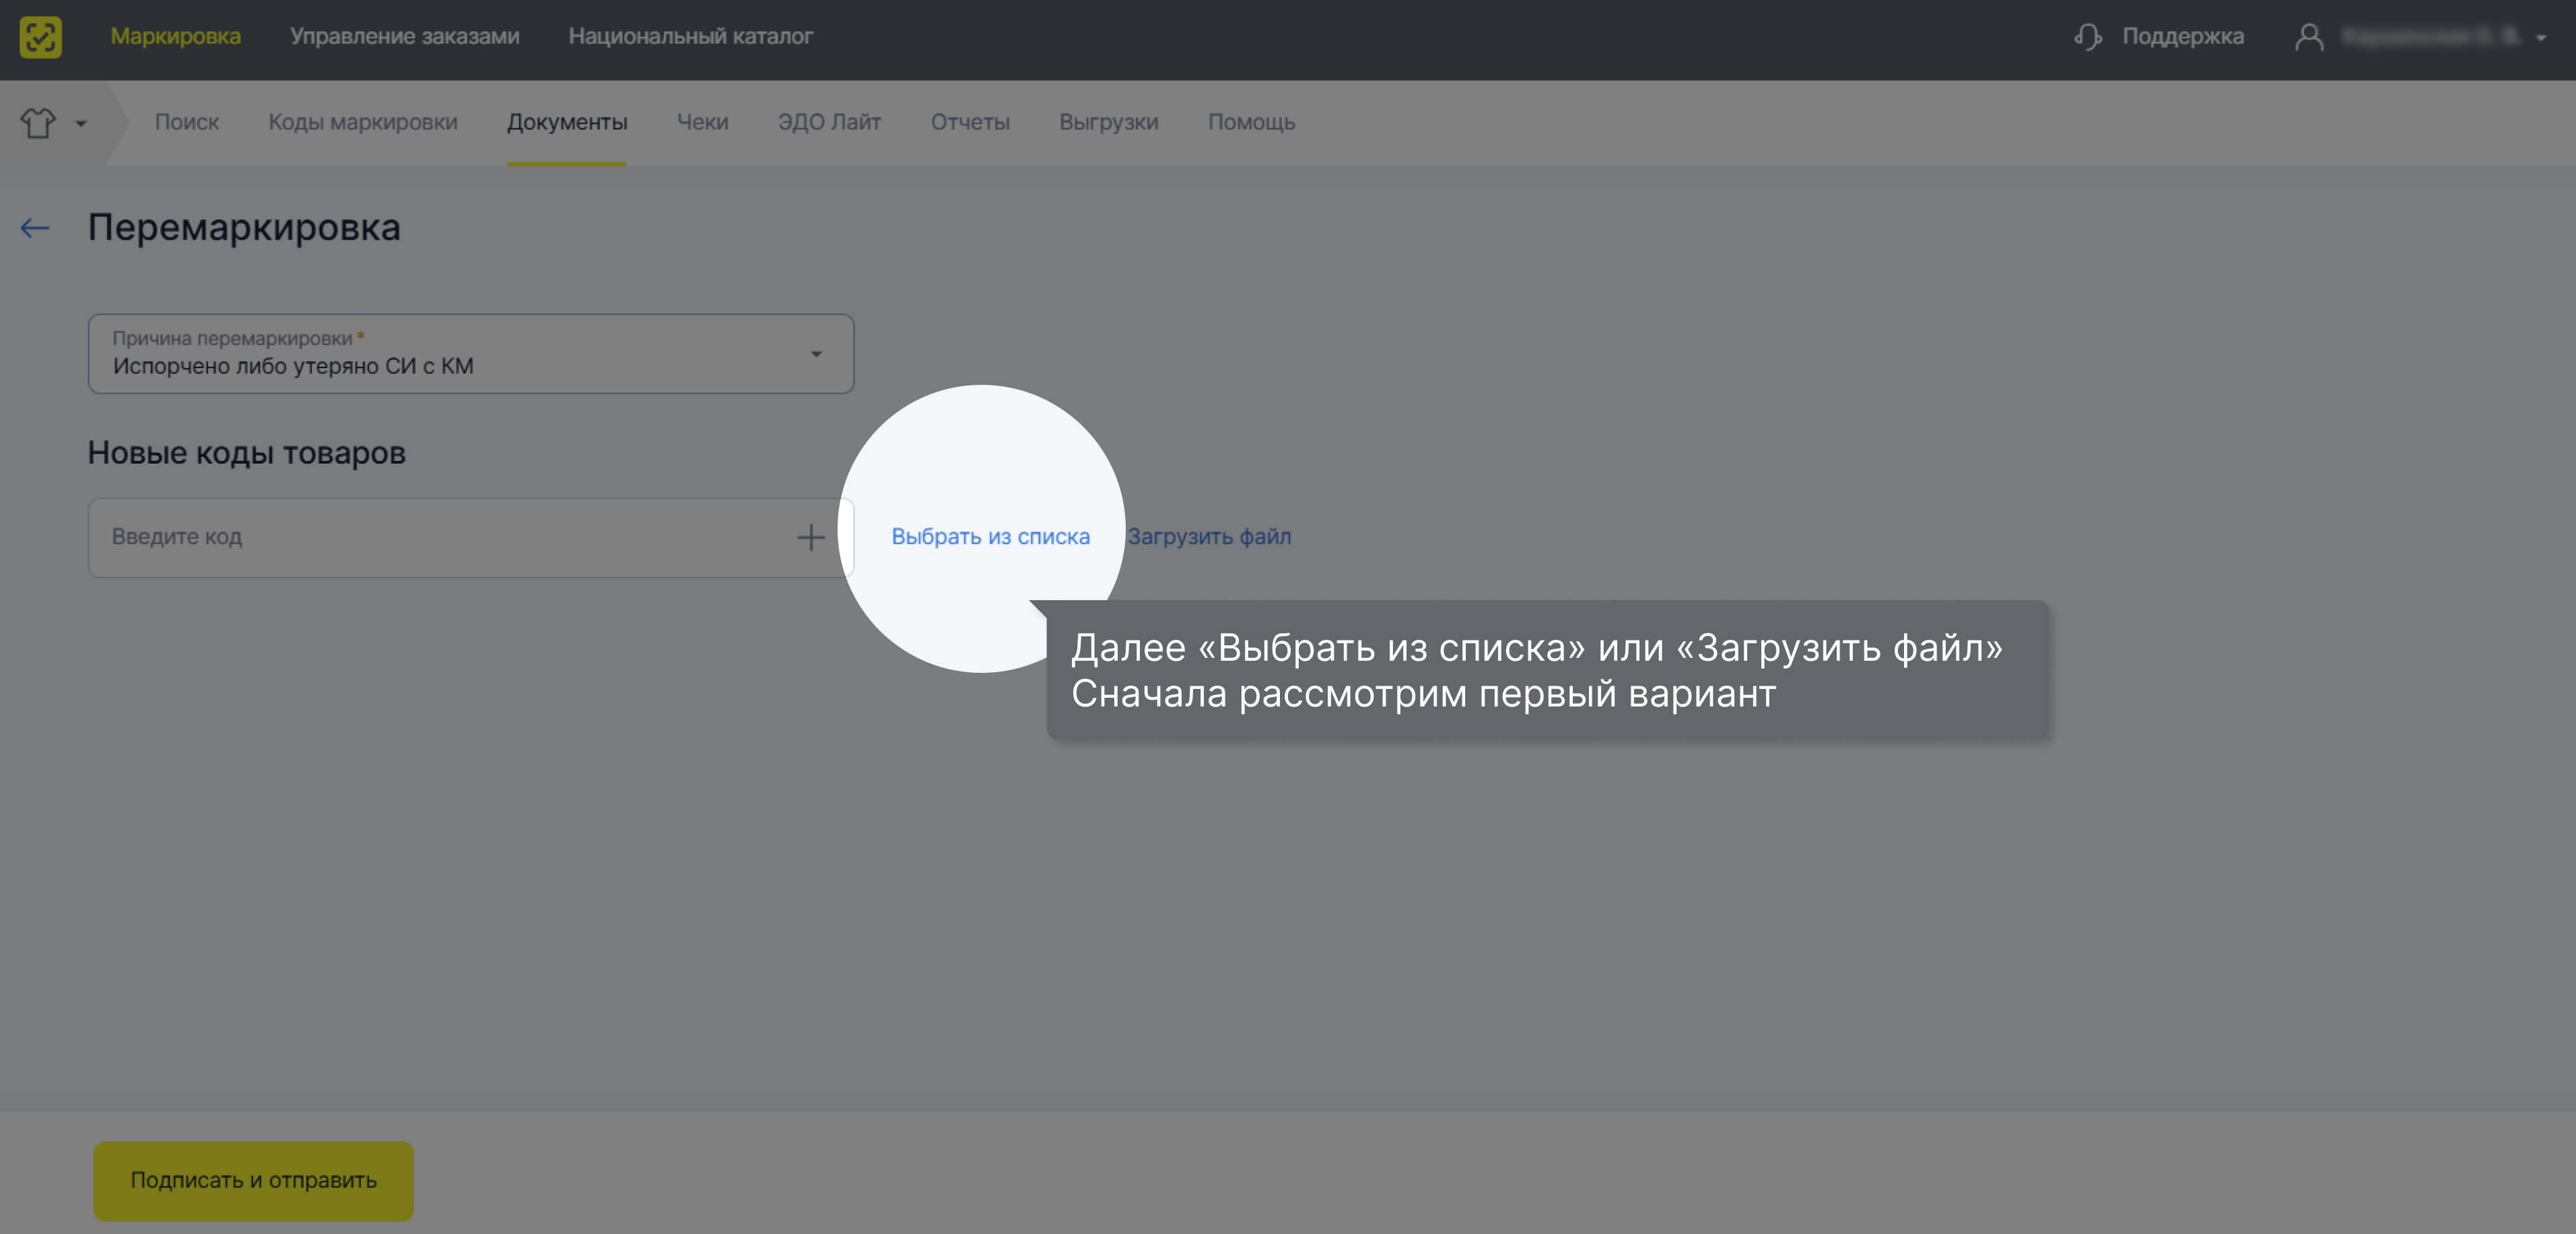
Task: Expand the Причина перемаркировки dropdown
Action: point(816,353)
